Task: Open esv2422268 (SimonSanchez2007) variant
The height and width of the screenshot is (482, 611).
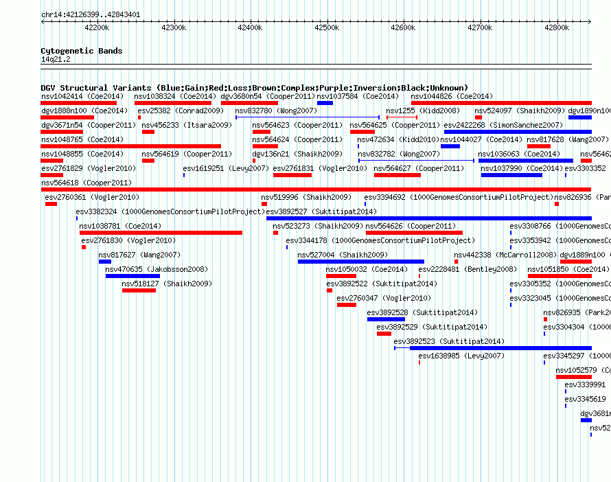Action: [x=503, y=125]
